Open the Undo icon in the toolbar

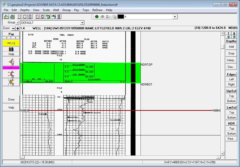(48, 16)
